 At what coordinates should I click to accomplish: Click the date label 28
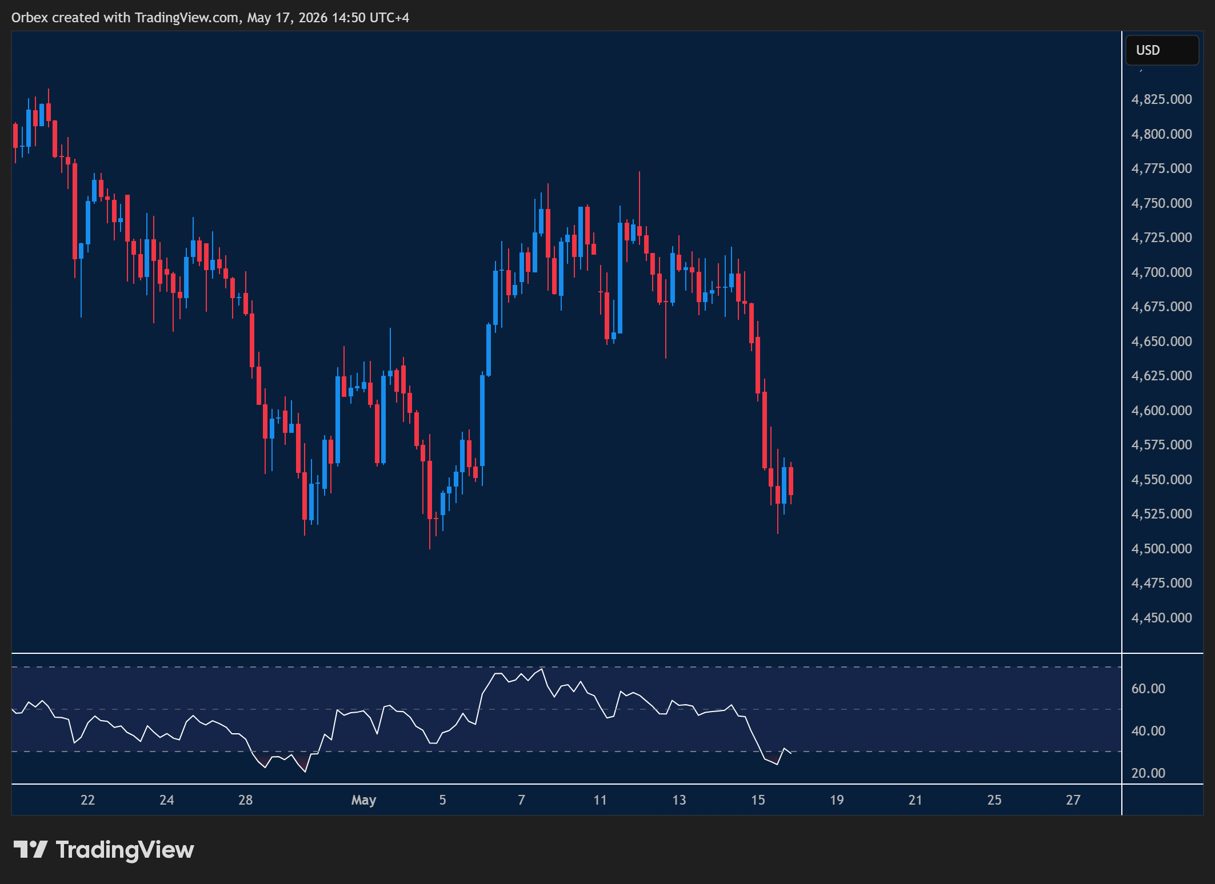(245, 800)
